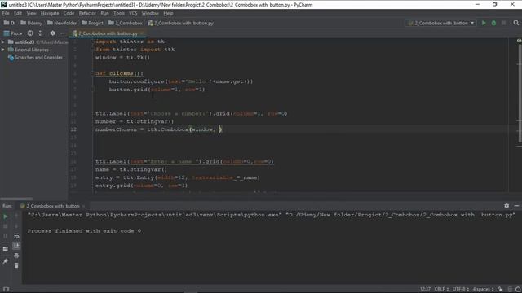Open the File menu
The height and width of the screenshot is (293, 522).
pos(6,13)
